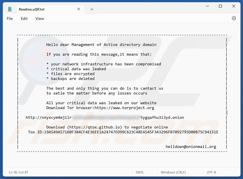Click the Download Tor browser line

click(100, 108)
